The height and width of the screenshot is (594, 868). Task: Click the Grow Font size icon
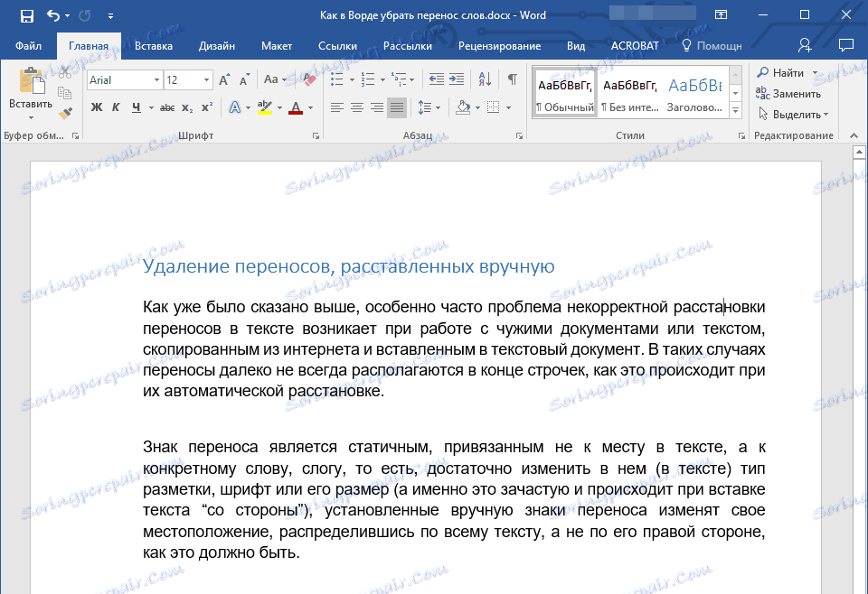click(x=226, y=80)
